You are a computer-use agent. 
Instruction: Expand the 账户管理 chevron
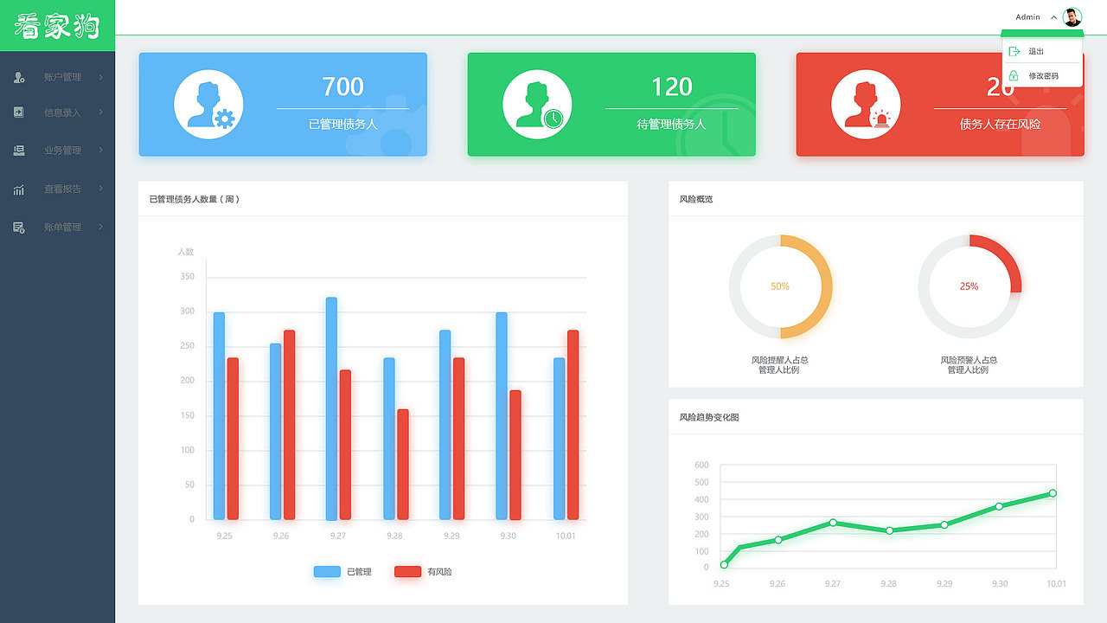pyautogui.click(x=100, y=78)
